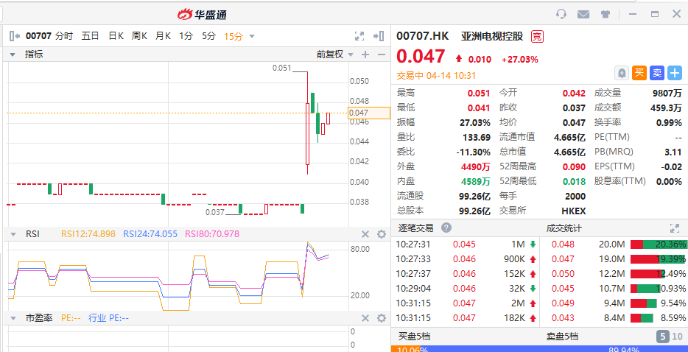Screen dimensions: 688x352
Task: Click stock code 00707.HK title
Action: point(423,36)
